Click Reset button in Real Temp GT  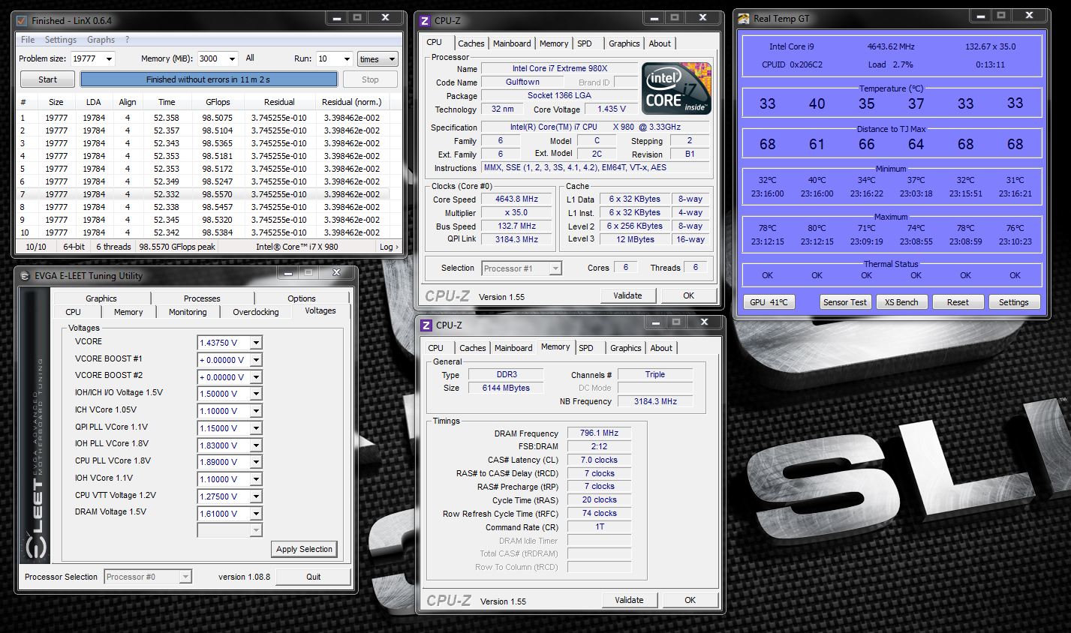tap(958, 302)
